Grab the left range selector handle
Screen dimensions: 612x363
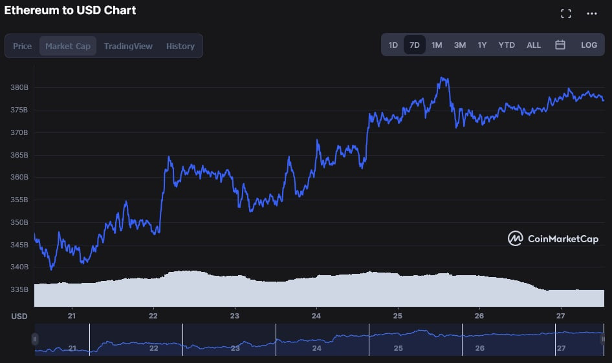coord(35,339)
